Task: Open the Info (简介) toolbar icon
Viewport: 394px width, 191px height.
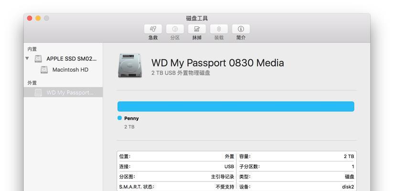Action: coord(241,29)
